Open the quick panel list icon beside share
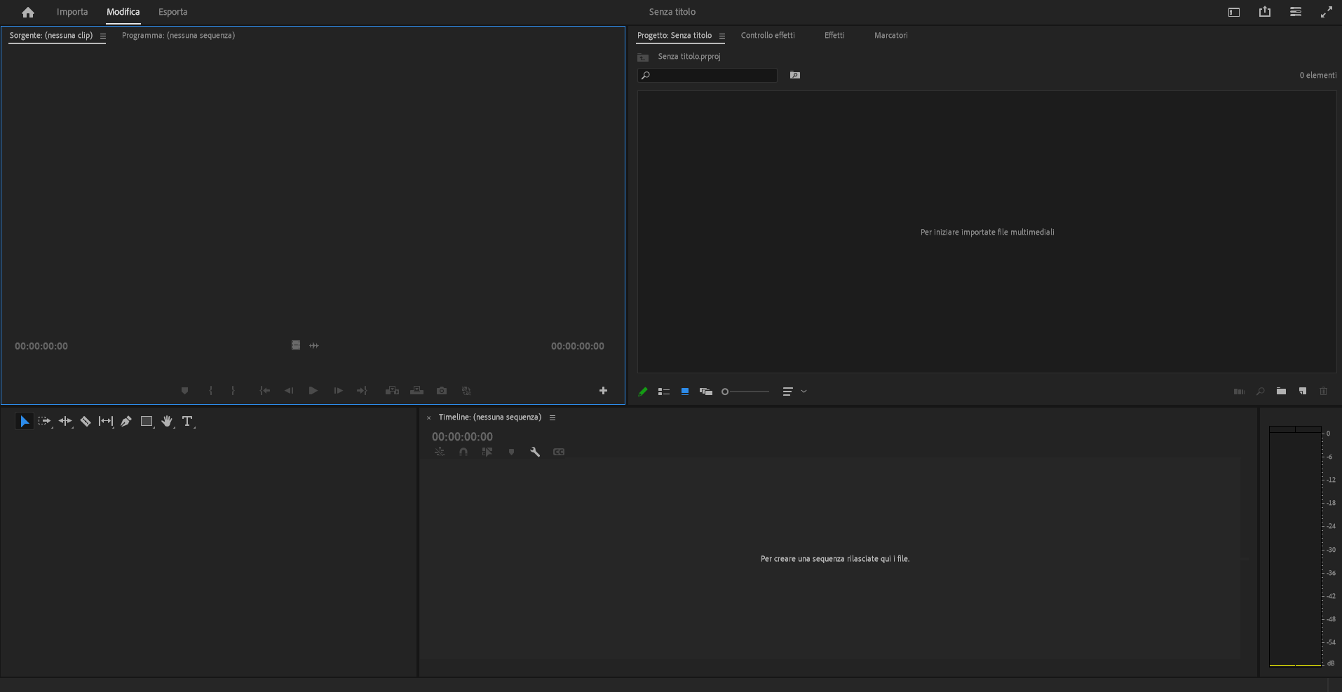 point(1296,12)
